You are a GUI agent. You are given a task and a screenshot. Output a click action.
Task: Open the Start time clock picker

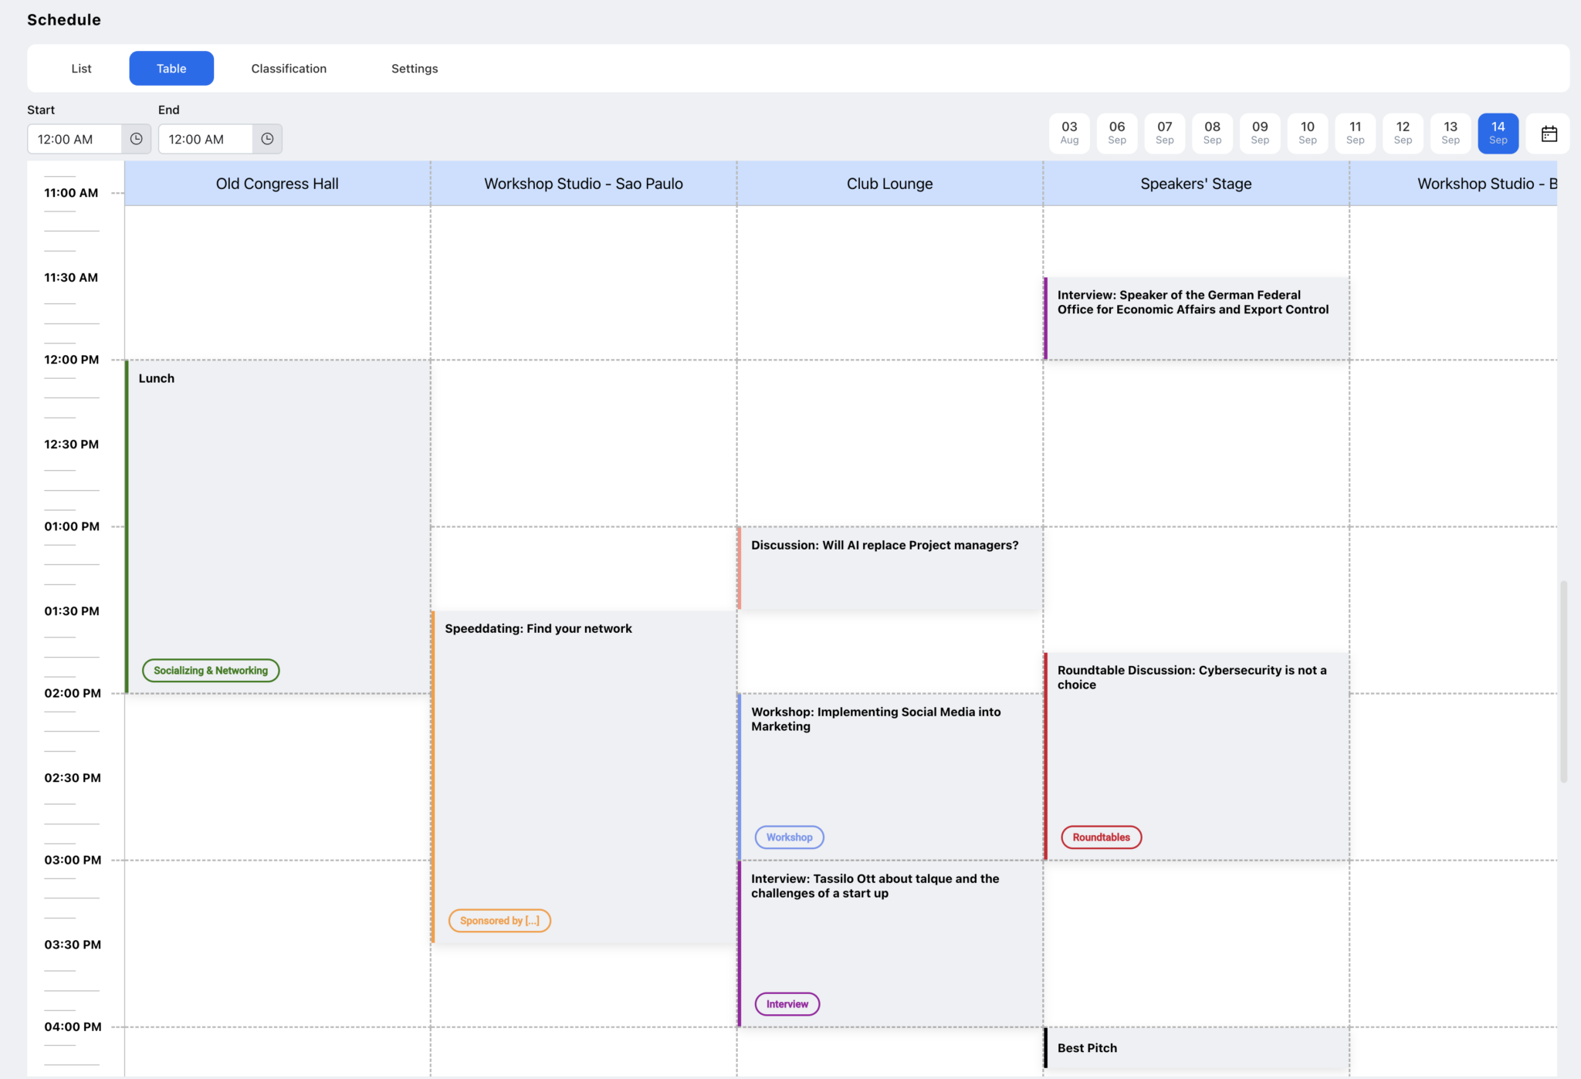135,139
